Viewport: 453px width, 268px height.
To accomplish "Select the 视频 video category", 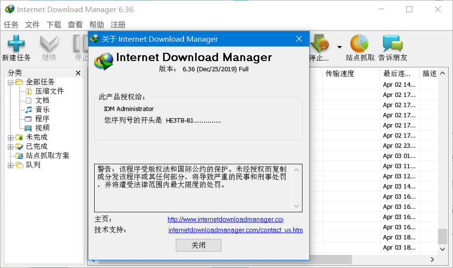I will pos(42,128).
